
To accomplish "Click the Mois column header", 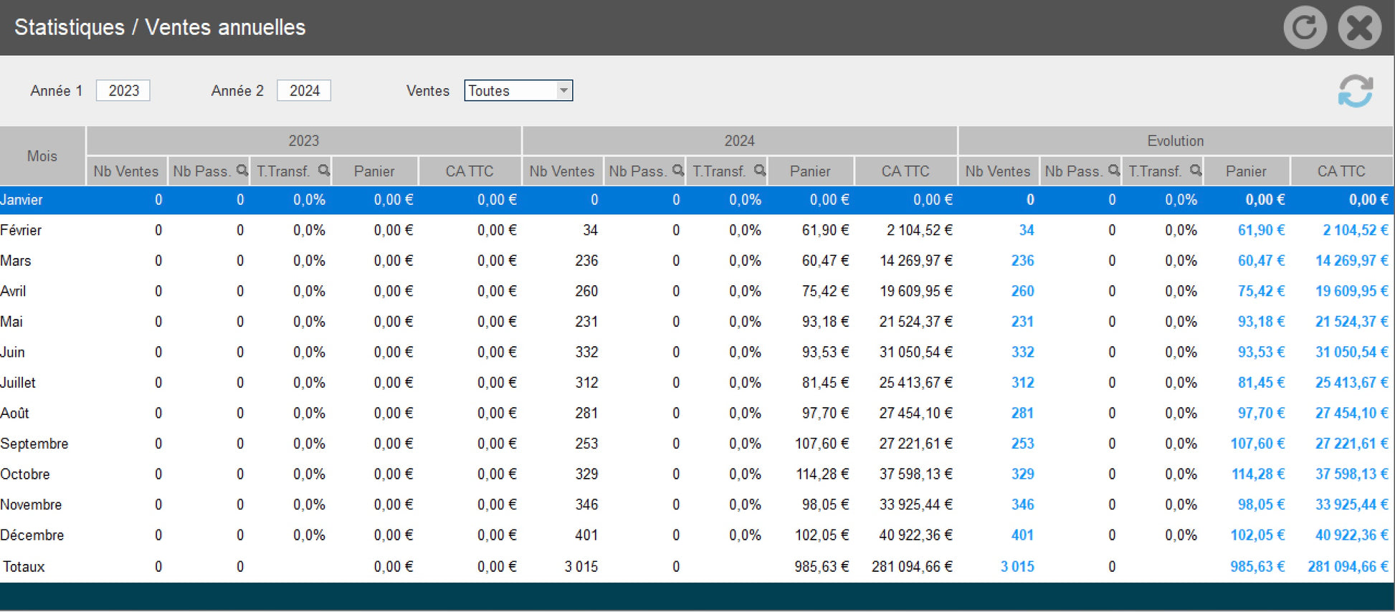I will click(42, 156).
